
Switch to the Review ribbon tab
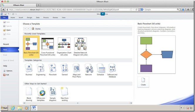click(x=55, y=17)
